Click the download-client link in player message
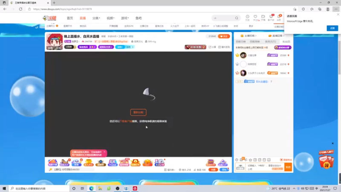Viewport: 341px width, 192px height. tap(126, 121)
